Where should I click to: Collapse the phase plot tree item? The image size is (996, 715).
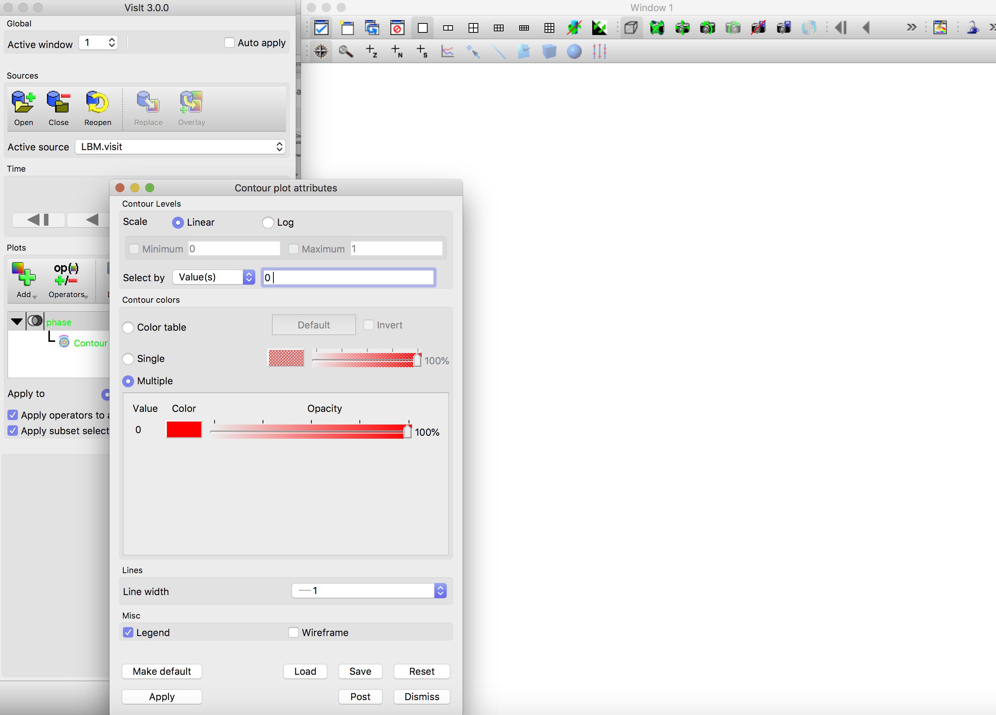17,321
